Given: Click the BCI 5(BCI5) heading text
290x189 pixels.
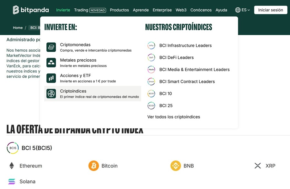Looking at the screenshot, I should (x=37, y=148).
